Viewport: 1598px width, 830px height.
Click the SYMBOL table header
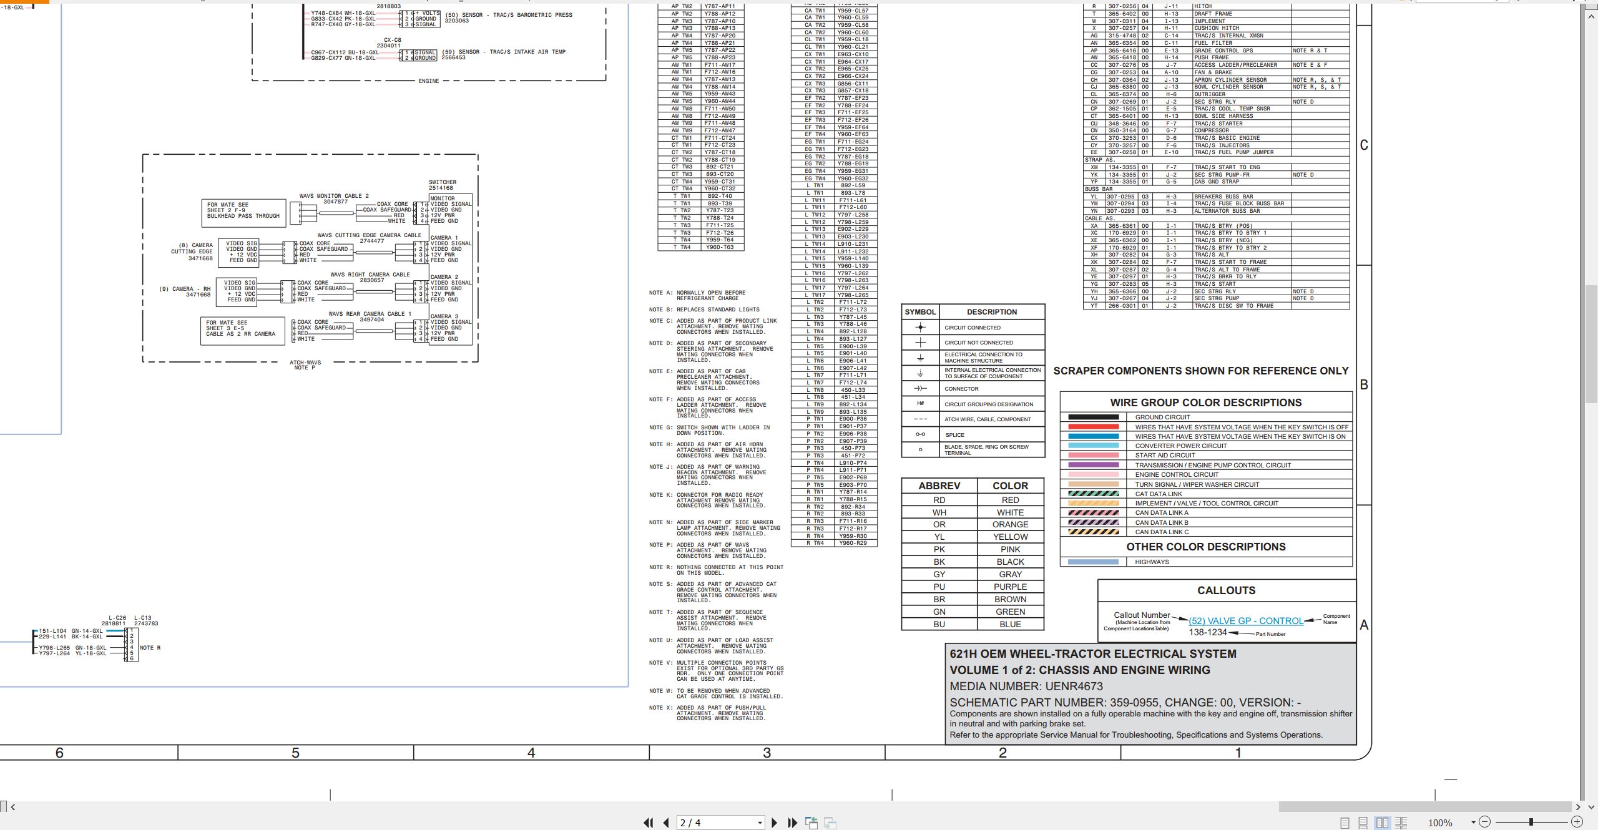[x=920, y=312]
